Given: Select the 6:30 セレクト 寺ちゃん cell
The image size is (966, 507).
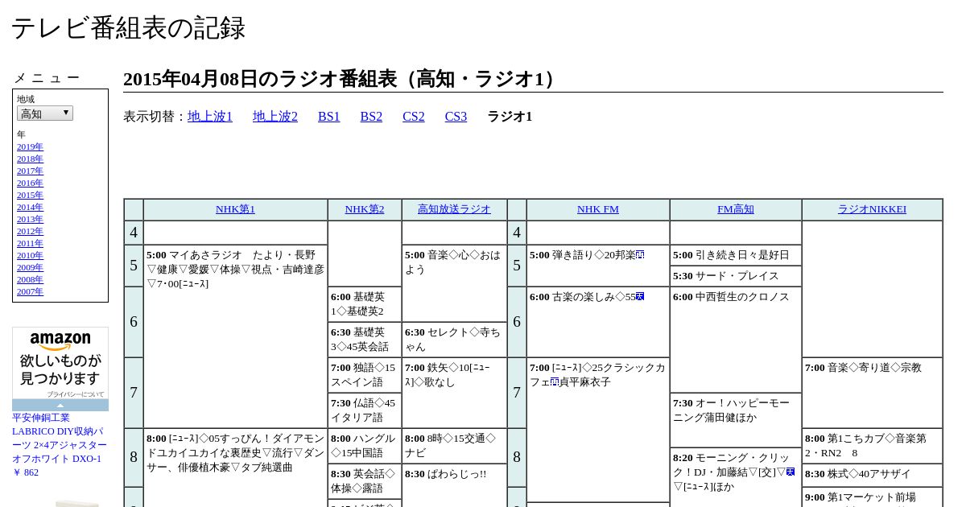Looking at the screenshot, I should pyautogui.click(x=454, y=340).
